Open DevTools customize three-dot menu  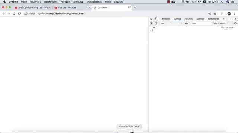pos(231,19)
